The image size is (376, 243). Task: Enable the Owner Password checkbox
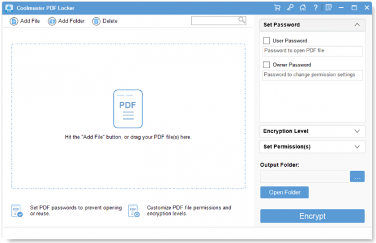click(x=267, y=64)
